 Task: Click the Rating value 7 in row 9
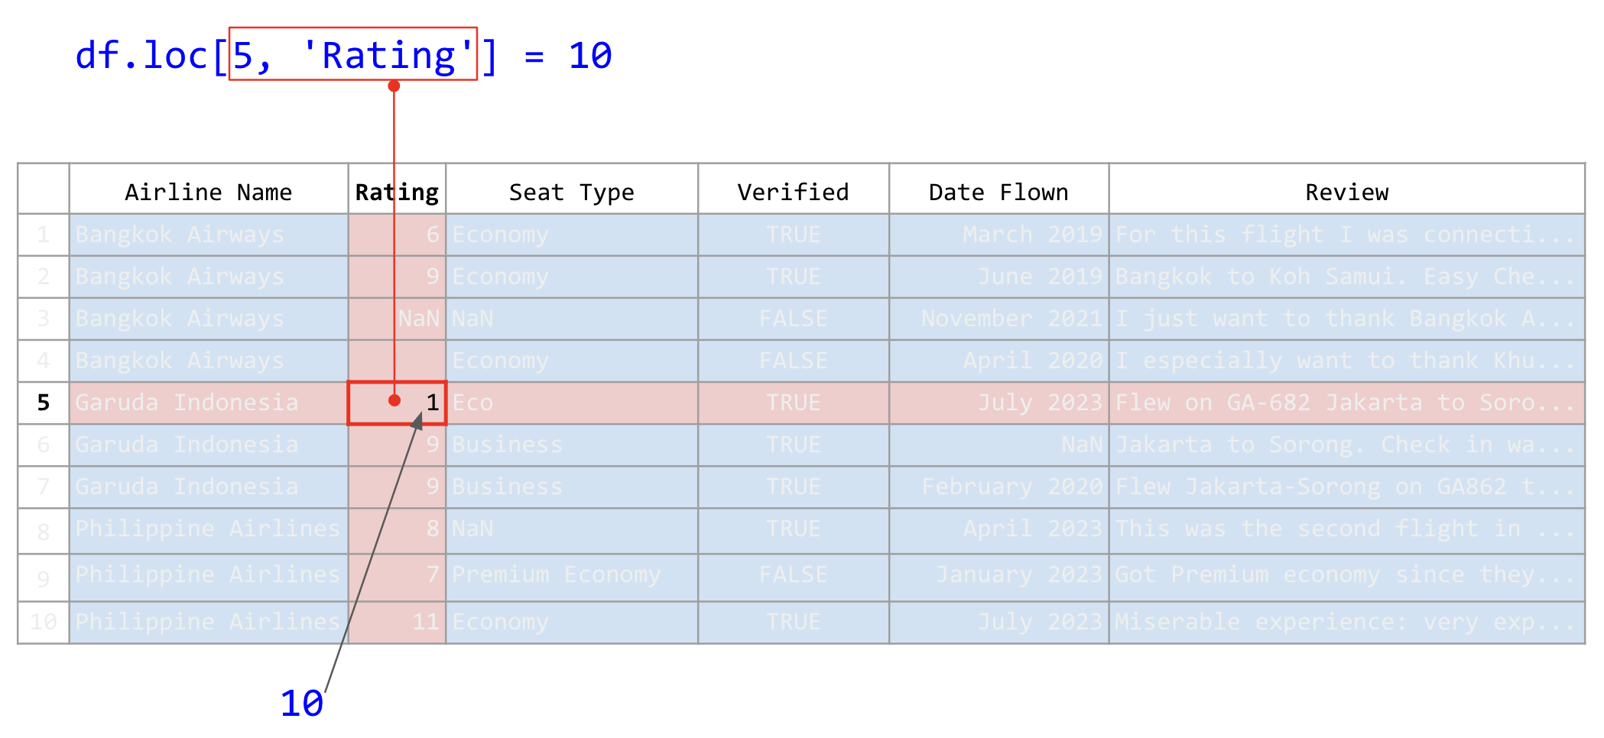(x=397, y=577)
